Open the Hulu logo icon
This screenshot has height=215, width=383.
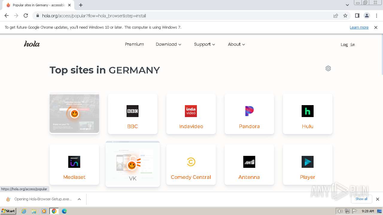coord(308,111)
